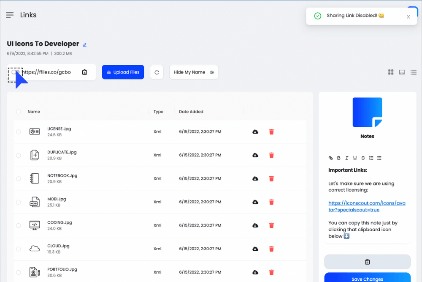Select the DUPLICATE.Jpg row checkbox
Image resolution: width=422 pixels, height=282 pixels.
[18, 155]
